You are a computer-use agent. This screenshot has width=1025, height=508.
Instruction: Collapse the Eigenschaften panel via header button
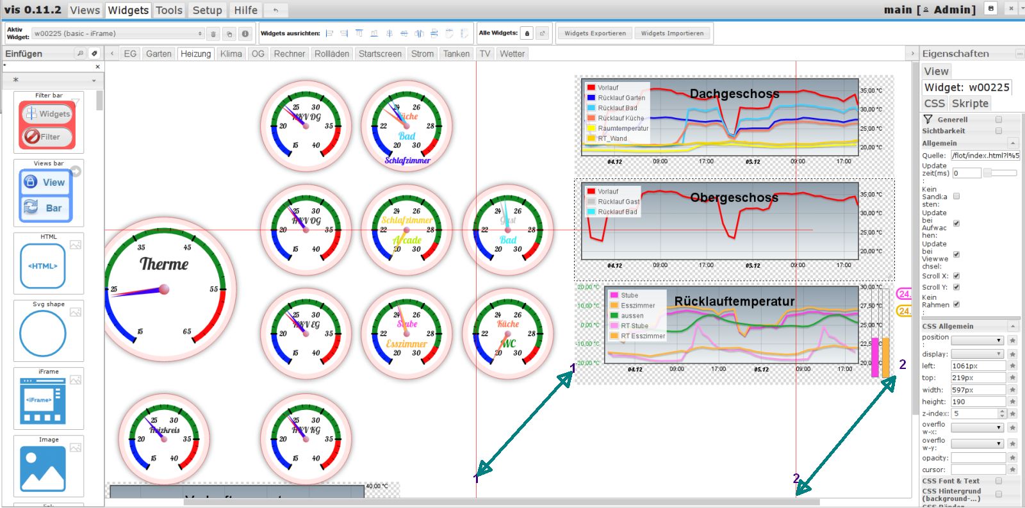(x=1019, y=54)
